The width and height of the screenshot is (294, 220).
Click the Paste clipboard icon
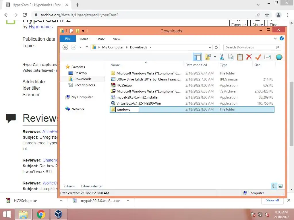(x=240, y=57)
